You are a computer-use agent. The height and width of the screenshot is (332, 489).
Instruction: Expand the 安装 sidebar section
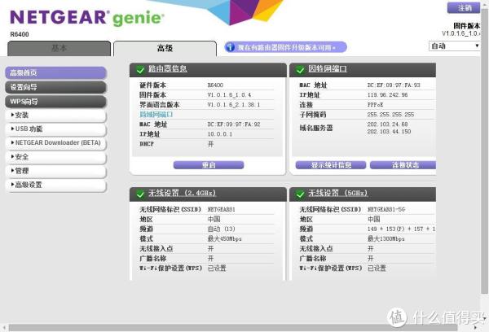[56, 116]
